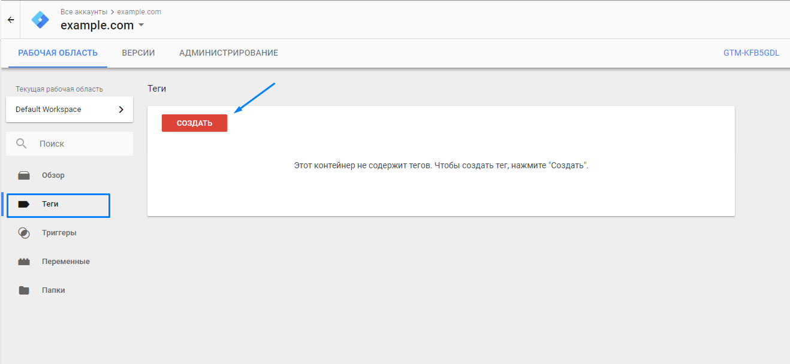Focus the 'Поиск' search field

(x=70, y=144)
